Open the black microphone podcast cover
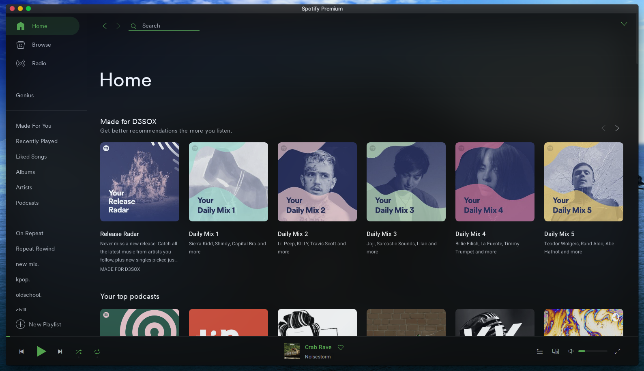This screenshot has height=371, width=644. 495,323
